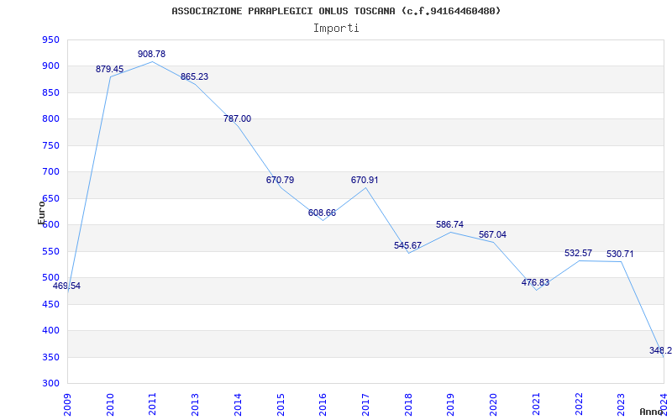672x420 pixels.
Task: Select the 787.00 data label
Action: (237, 119)
